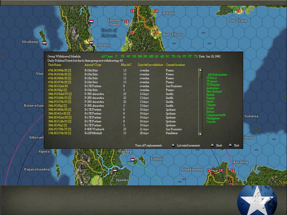
Task: Click the US star emblem in the corner
Action: (257, 200)
